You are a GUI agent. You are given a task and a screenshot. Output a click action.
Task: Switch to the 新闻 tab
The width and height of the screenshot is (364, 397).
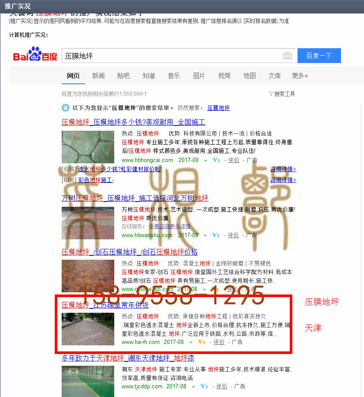(98, 76)
